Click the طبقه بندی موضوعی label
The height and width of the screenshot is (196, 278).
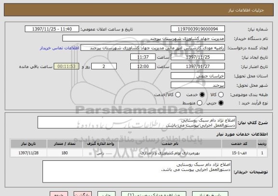coord(249,95)
